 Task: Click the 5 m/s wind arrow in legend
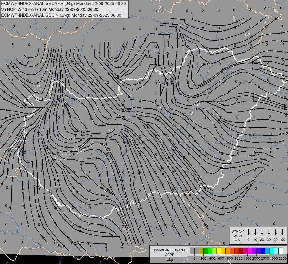(249, 232)
